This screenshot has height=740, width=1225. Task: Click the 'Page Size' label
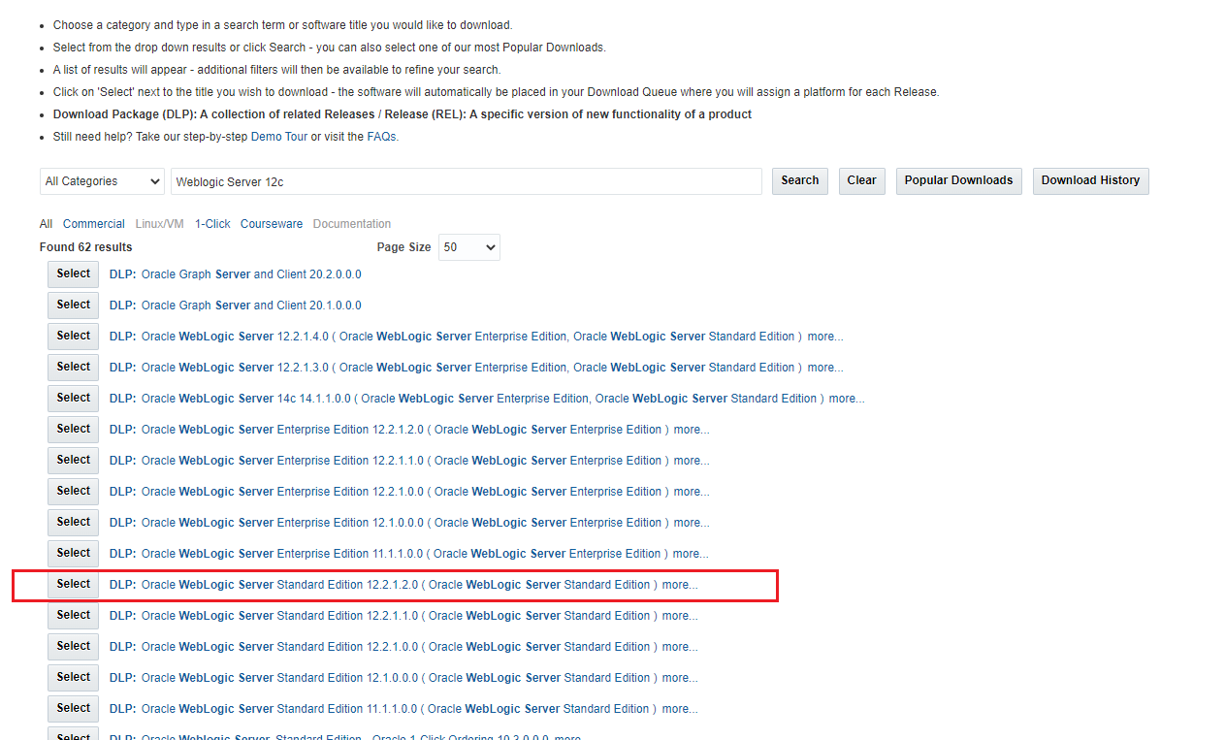point(404,247)
